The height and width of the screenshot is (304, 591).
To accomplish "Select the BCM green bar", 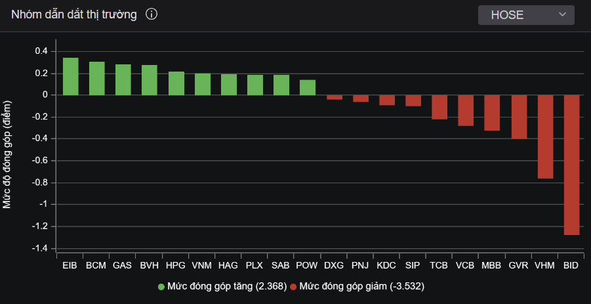I will coord(96,78).
